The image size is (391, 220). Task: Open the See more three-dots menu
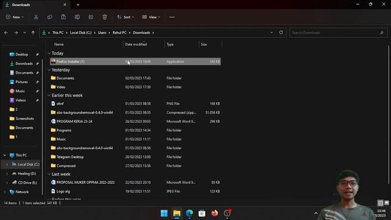172,17
